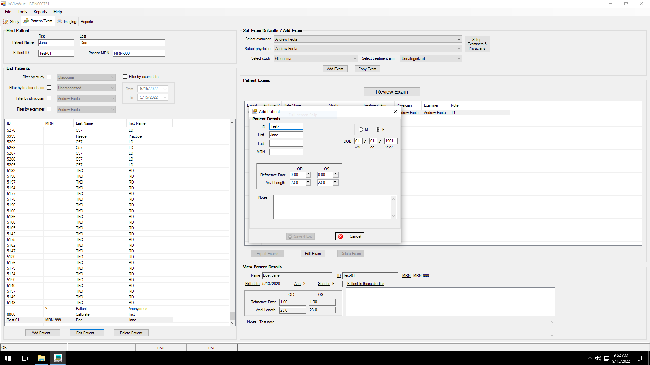Click the Study tab icon
The width and height of the screenshot is (650, 365).
[x=6, y=22]
